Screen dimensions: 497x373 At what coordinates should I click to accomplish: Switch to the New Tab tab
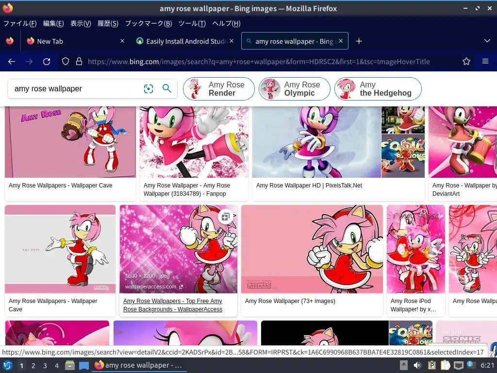click(76, 41)
